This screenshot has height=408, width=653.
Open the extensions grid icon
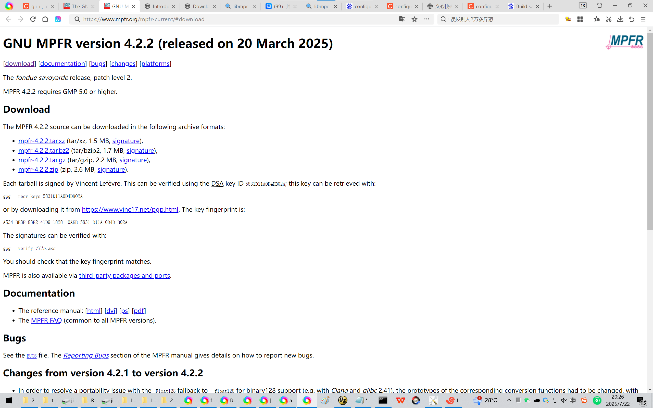click(580, 19)
